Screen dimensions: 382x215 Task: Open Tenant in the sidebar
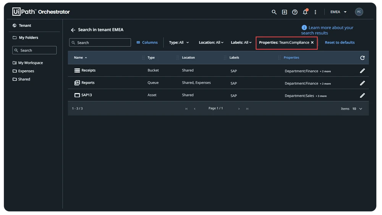pos(22,25)
